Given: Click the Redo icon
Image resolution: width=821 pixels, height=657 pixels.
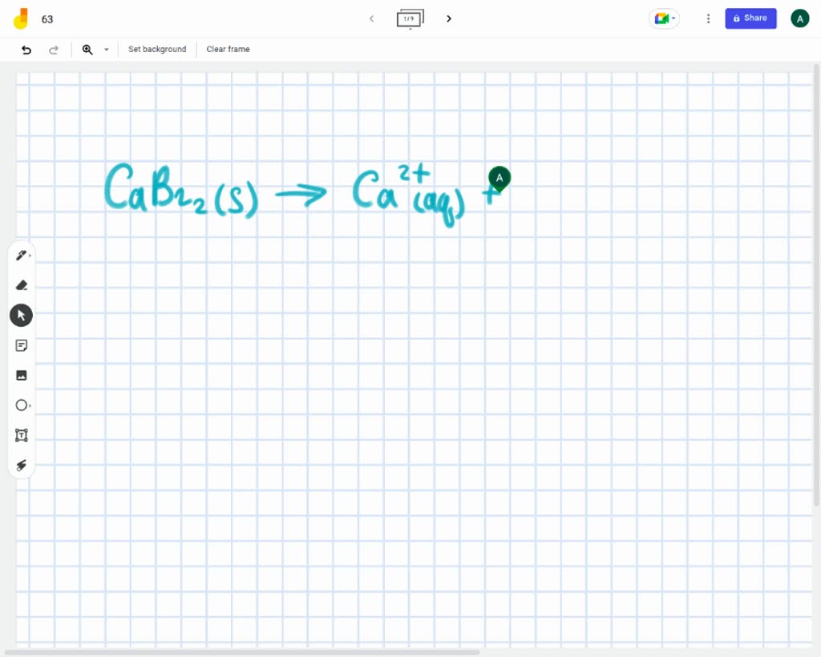Looking at the screenshot, I should tap(54, 50).
